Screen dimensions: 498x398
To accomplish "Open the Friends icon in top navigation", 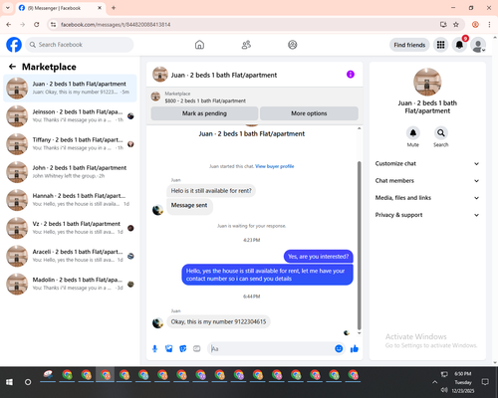I will coord(246,45).
